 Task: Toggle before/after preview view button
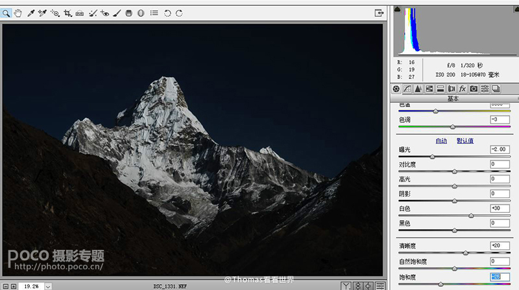pyautogui.click(x=346, y=285)
